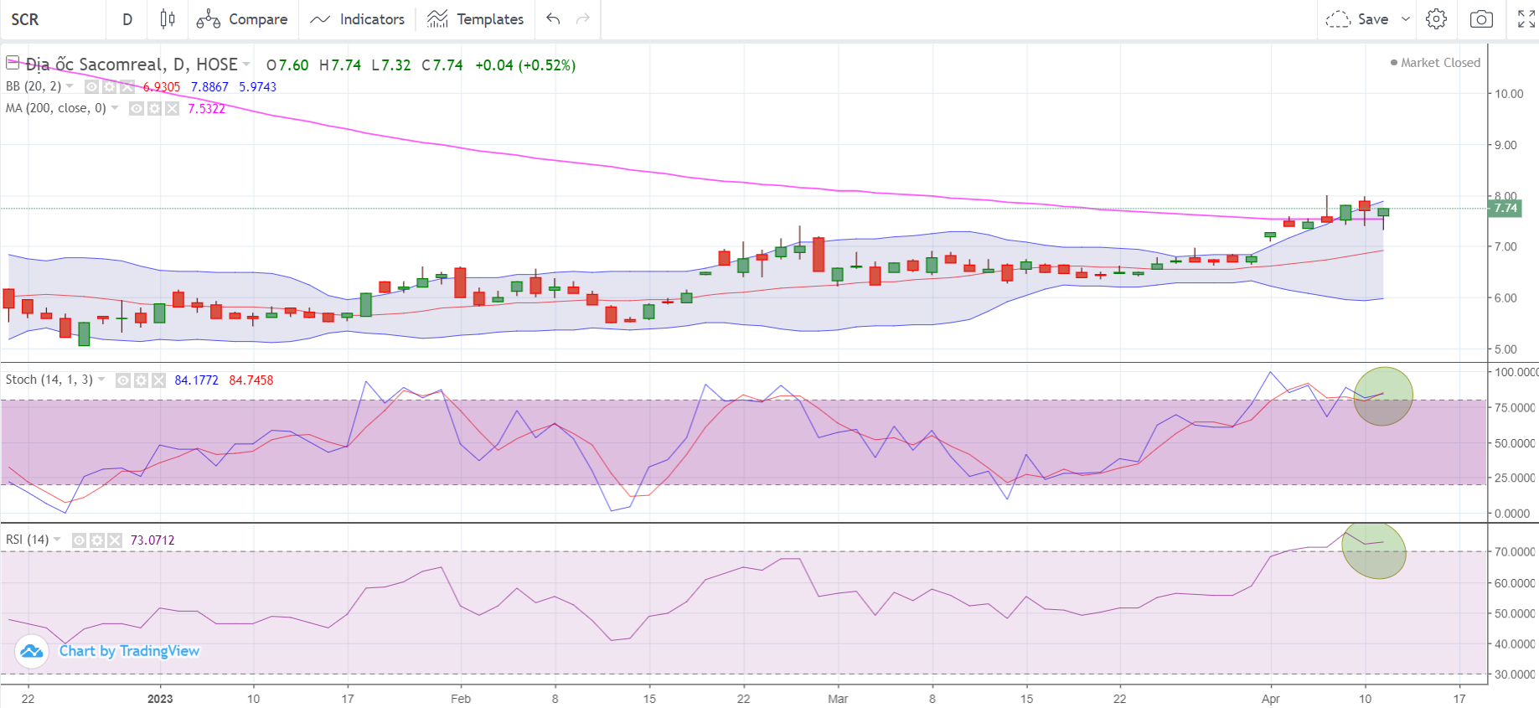Image resolution: width=1539 pixels, height=708 pixels.
Task: Expand the Save dropdown arrow
Action: (x=1406, y=19)
